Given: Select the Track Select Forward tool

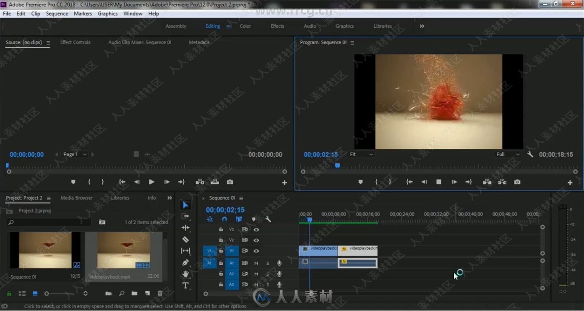Looking at the screenshot, I should [x=186, y=216].
